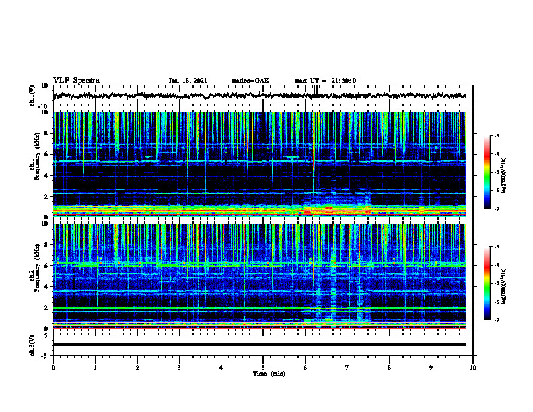The image size is (533, 412).
Task: Click the "ch.3(V)" axis label
Action: (x=32, y=345)
